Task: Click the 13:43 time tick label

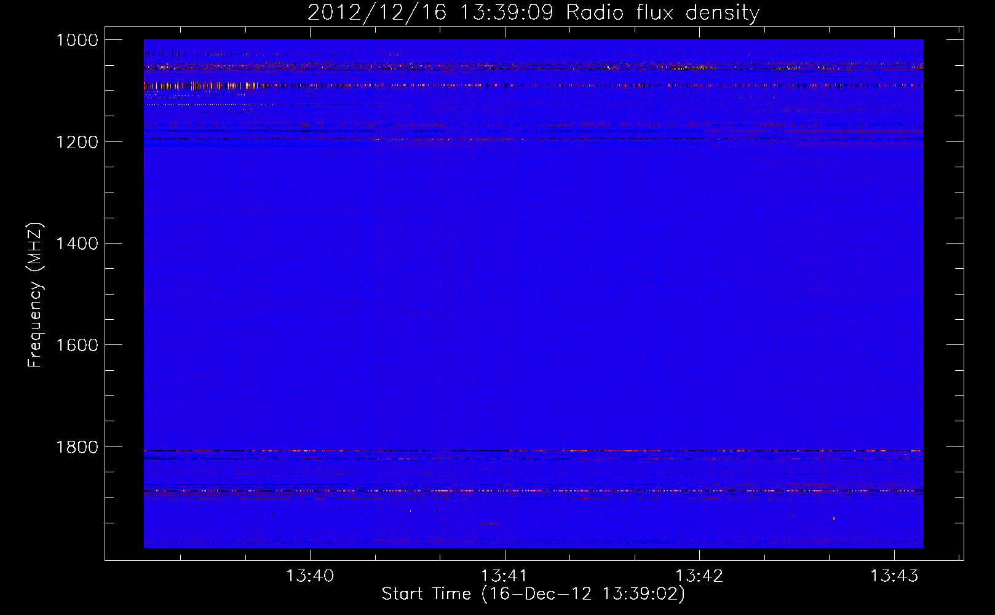Action: (894, 576)
